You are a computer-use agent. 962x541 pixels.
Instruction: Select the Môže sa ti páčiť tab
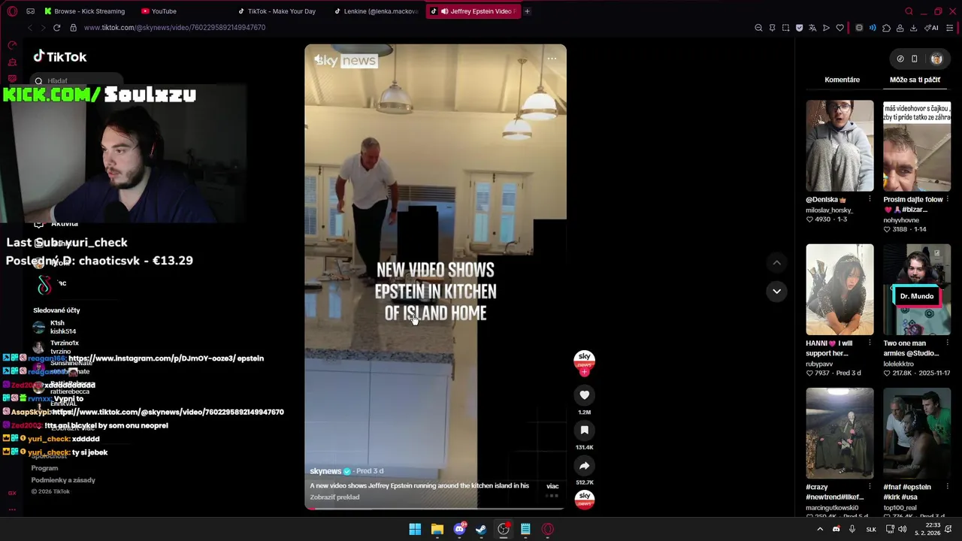[915, 80]
